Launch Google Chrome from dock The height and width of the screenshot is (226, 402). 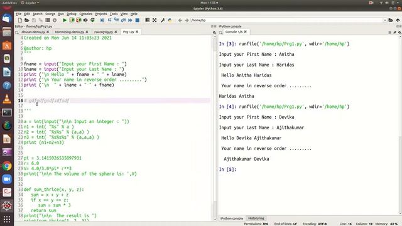pyautogui.click(x=7, y=166)
